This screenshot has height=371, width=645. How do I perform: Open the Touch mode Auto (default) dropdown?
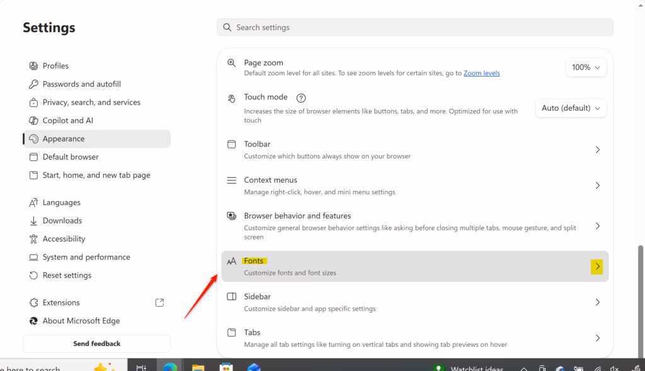coord(571,108)
